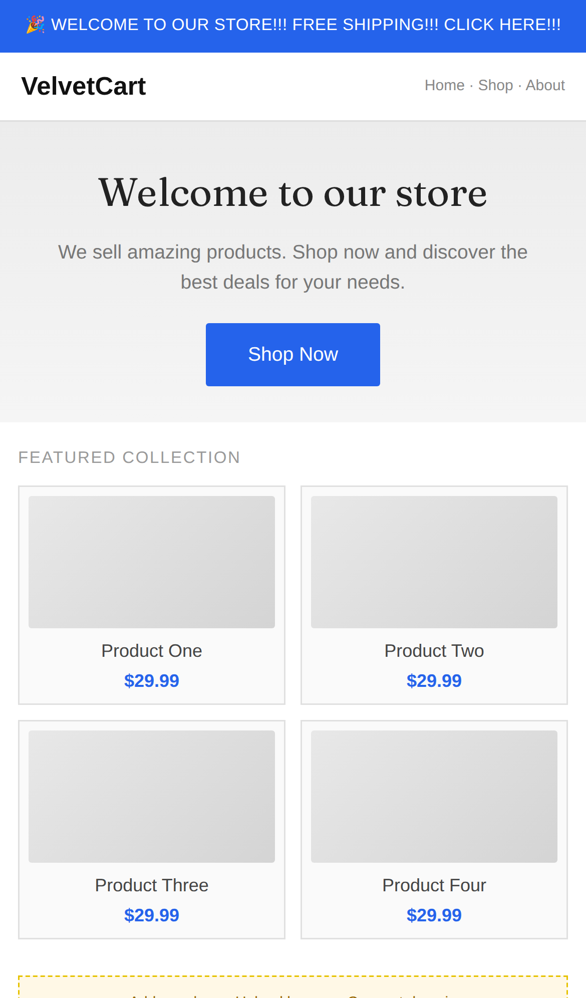Image resolution: width=586 pixels, height=998 pixels.
Task: Open the Shop nav link
Action: 495,86
